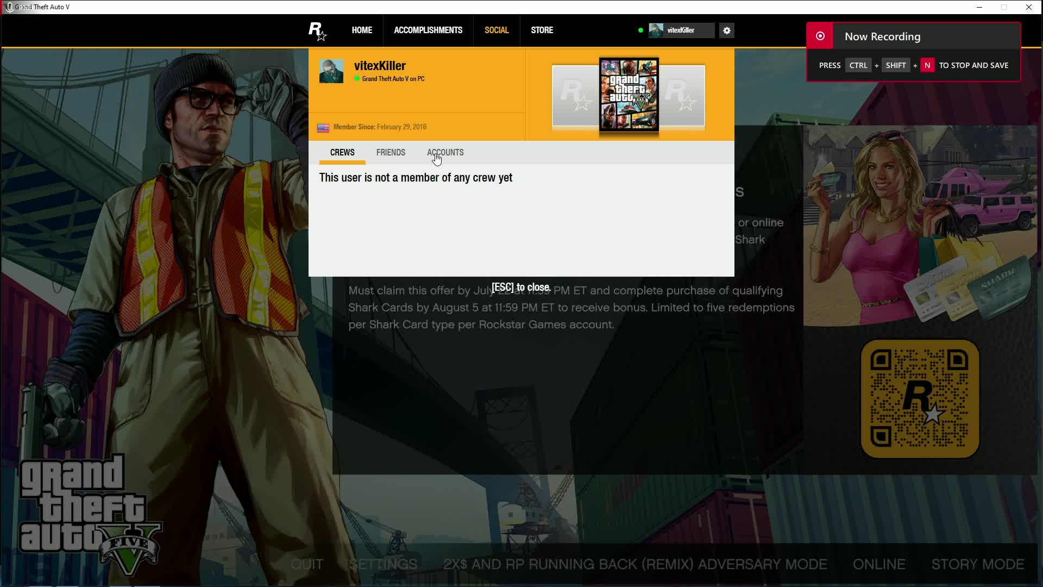The height and width of the screenshot is (587, 1043).
Task: Click the Rockstar QR code image
Action: pos(920,399)
